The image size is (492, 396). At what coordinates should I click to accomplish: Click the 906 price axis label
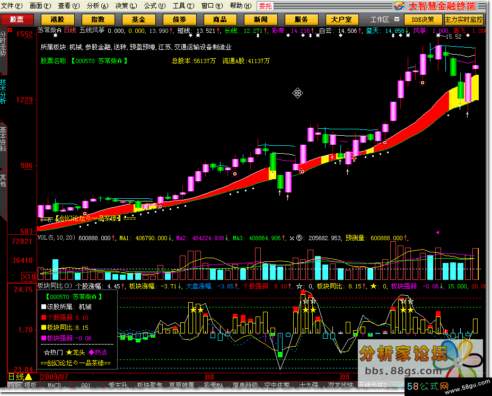(x=27, y=166)
